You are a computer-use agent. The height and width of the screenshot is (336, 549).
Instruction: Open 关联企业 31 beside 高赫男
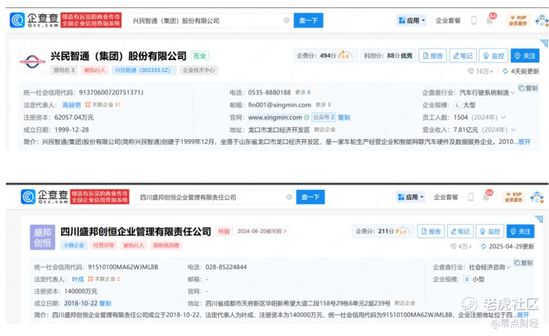[x=103, y=105]
